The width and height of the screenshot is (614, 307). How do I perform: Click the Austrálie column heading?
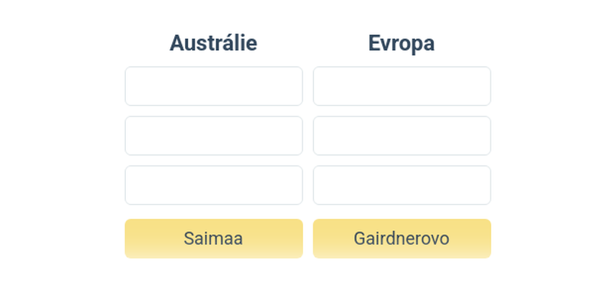[x=213, y=43]
